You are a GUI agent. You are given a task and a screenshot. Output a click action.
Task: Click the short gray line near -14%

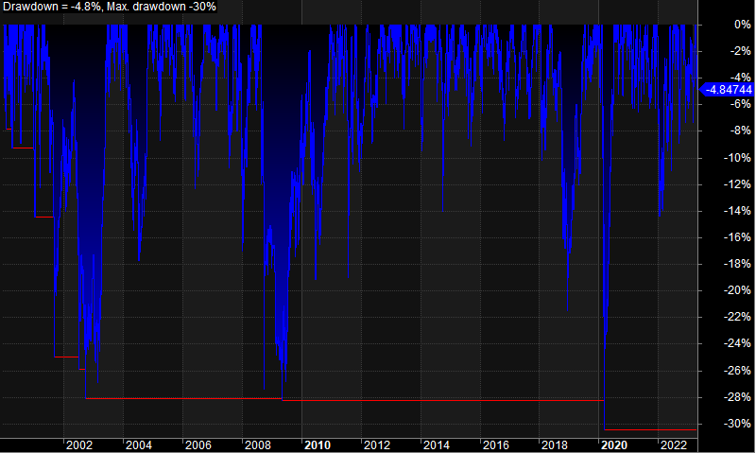tap(43, 217)
